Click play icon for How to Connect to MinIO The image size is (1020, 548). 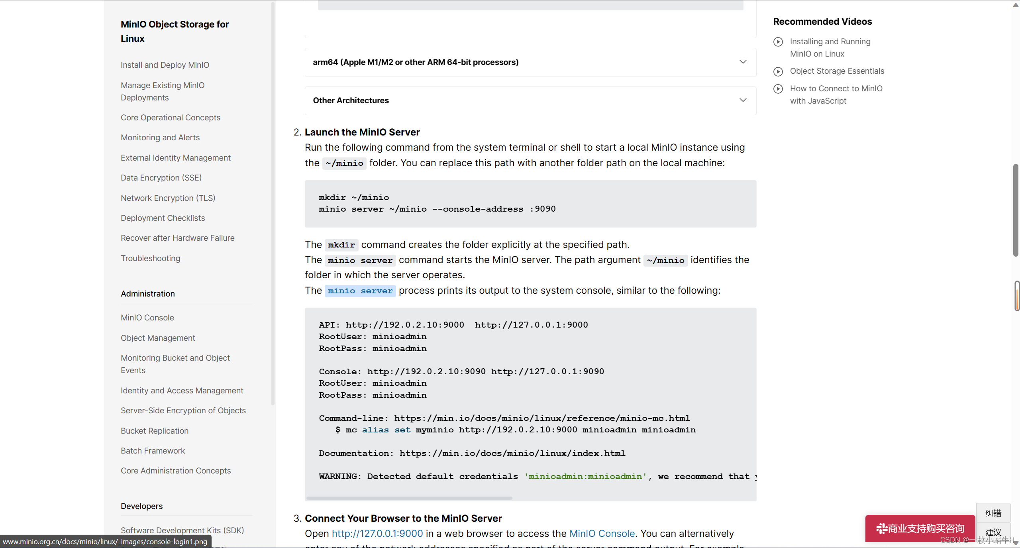(x=778, y=89)
